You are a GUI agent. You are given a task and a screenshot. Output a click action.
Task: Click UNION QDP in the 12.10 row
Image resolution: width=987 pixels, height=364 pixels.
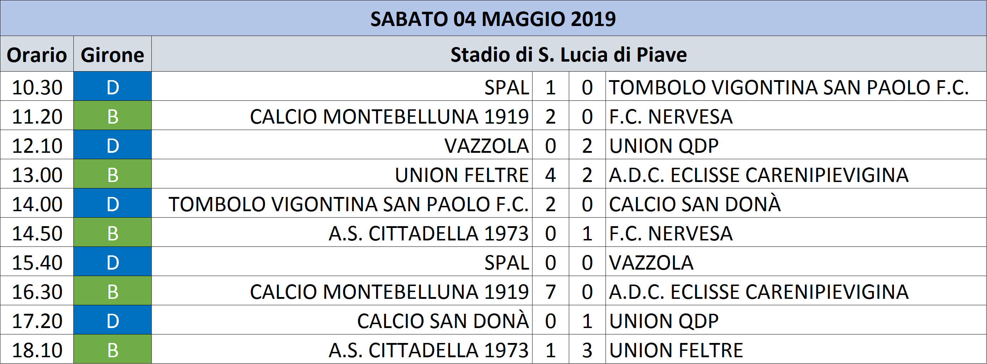(664, 146)
